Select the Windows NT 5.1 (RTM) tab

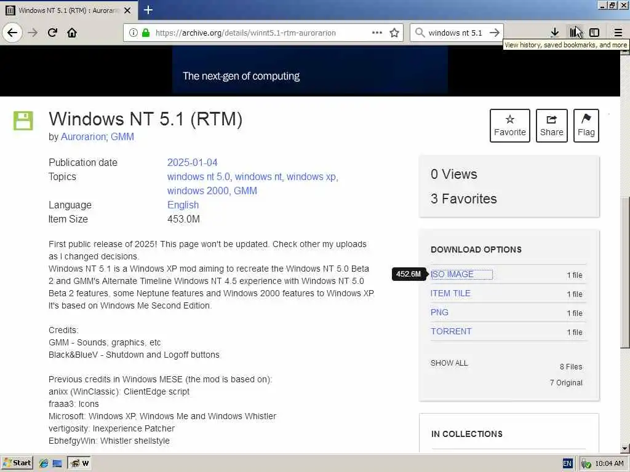pos(69,10)
